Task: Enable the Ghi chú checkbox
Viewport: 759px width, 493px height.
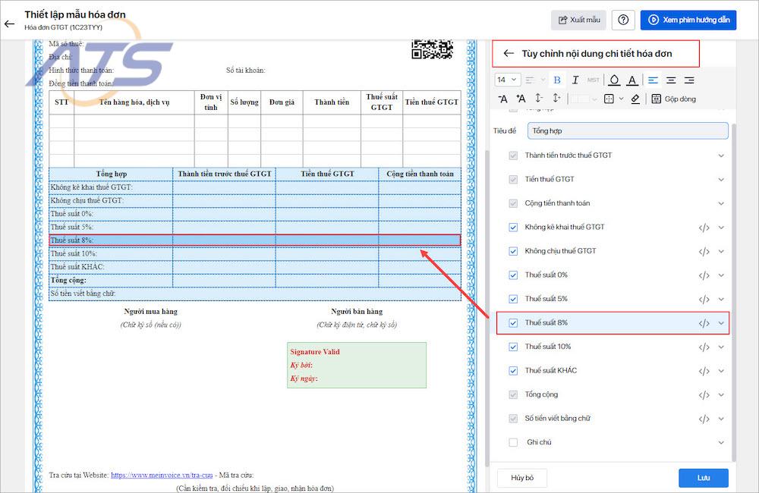Action: tap(513, 442)
